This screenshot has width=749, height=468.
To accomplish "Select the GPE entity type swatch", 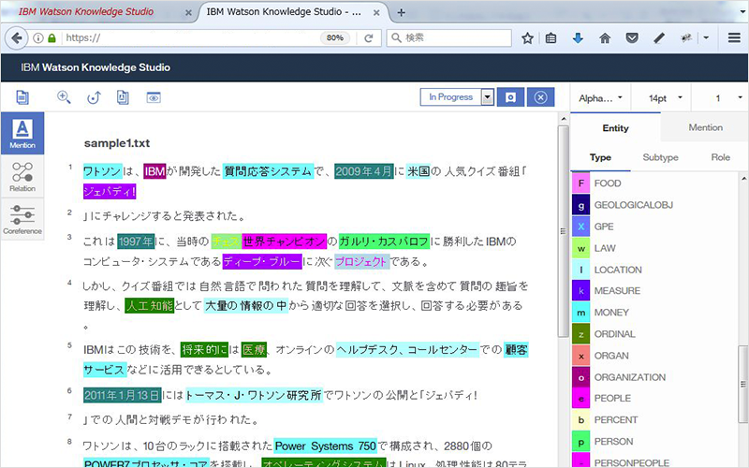I will pos(580,227).
